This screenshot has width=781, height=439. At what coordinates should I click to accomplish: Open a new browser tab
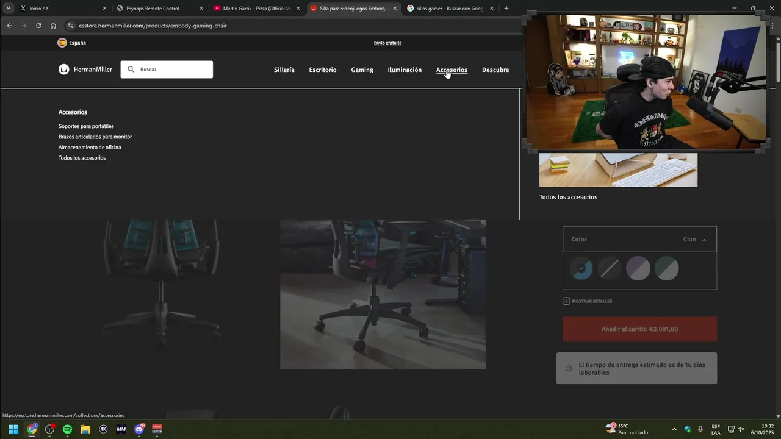point(506,9)
